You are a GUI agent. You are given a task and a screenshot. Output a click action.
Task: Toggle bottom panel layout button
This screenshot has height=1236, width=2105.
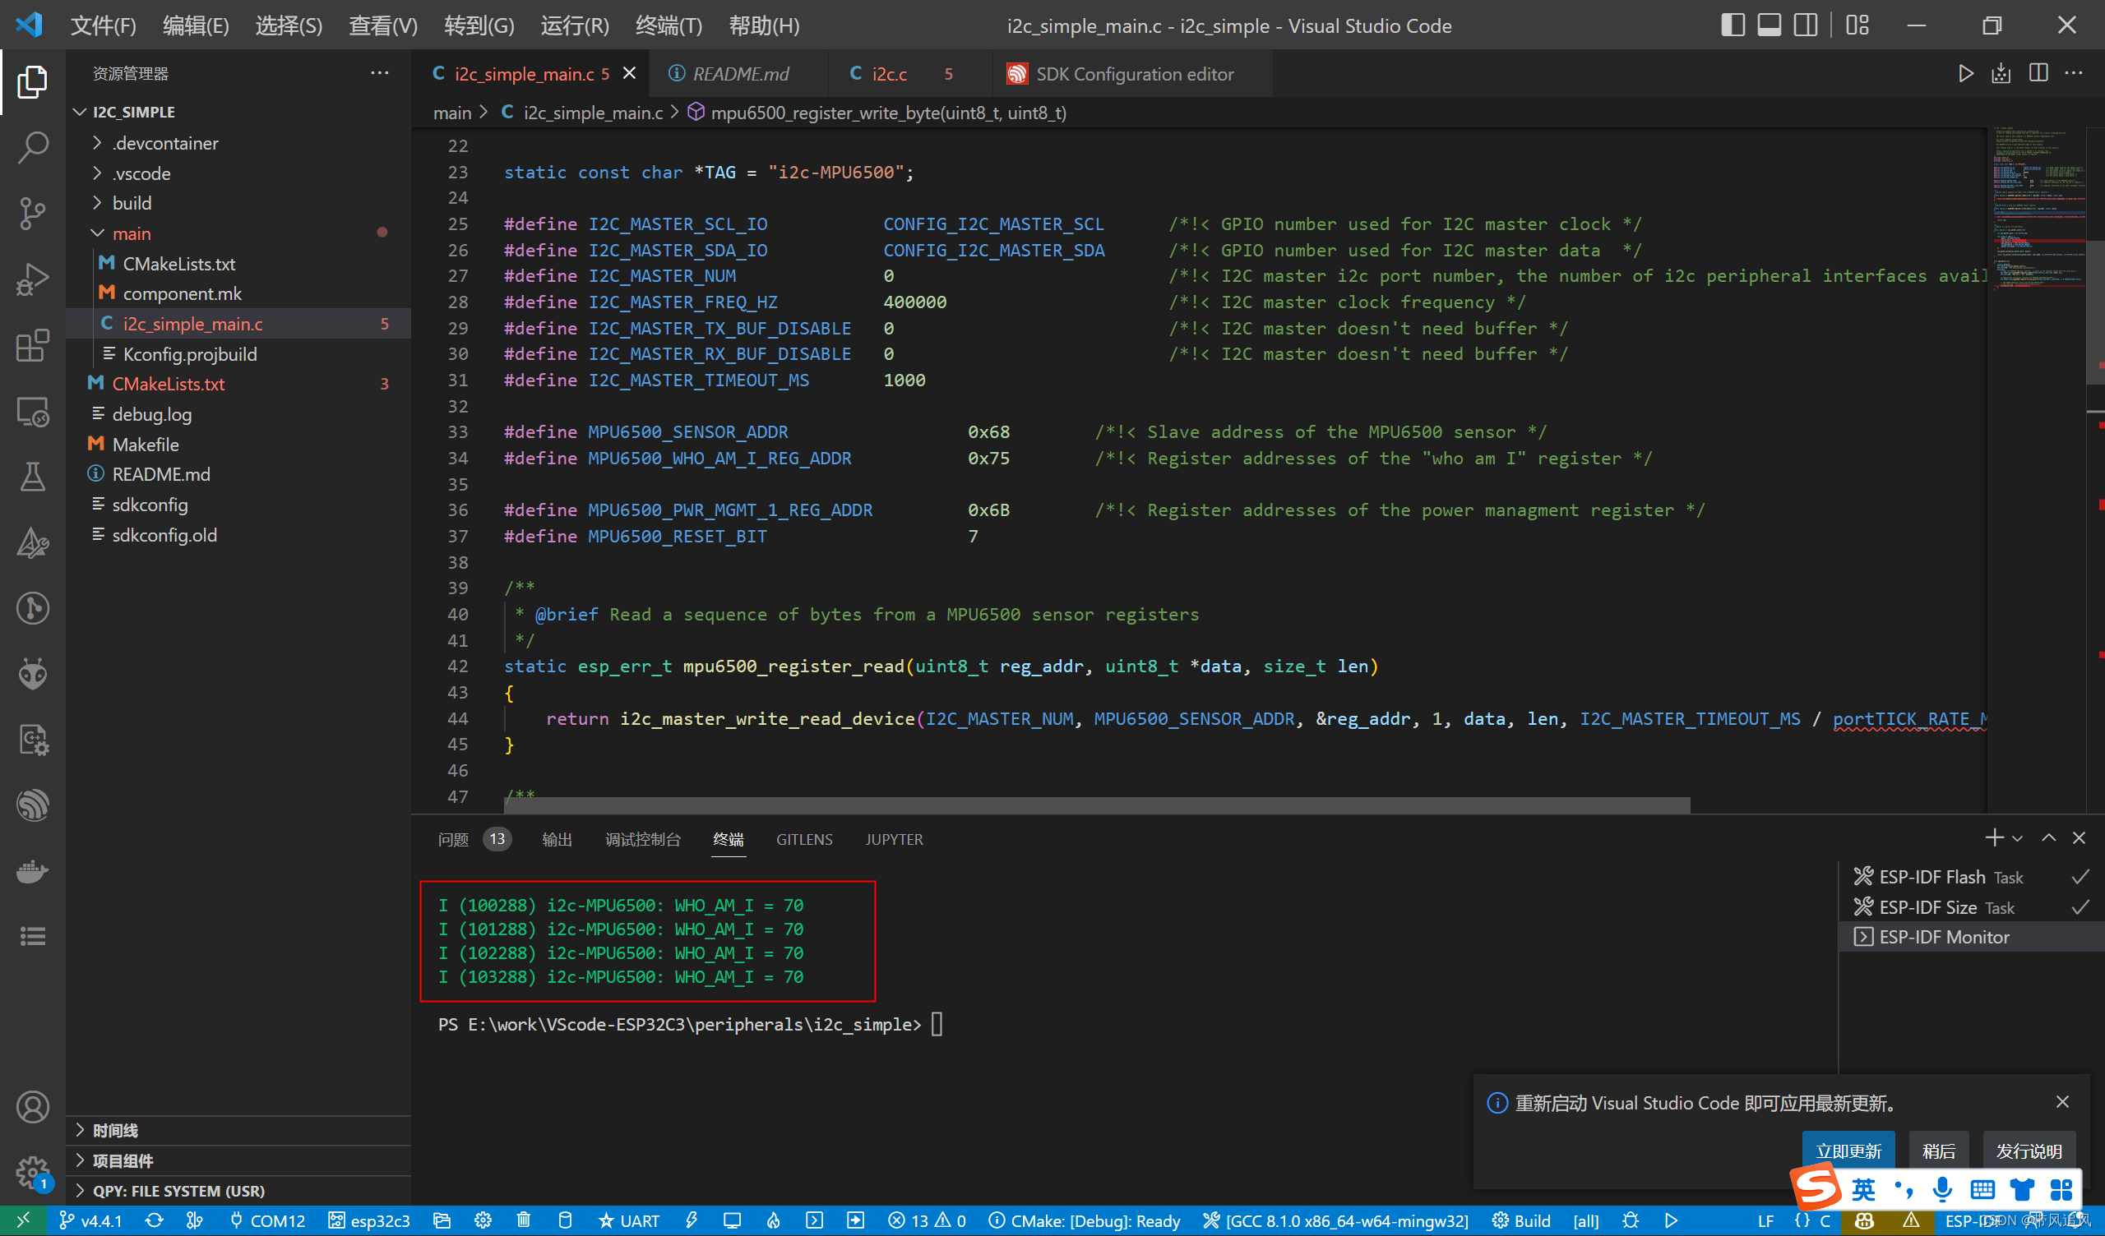[x=1769, y=25]
